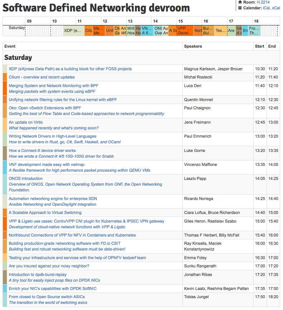
Task: Open Automation networking engine for enterprise SDN
Action: (53, 199)
